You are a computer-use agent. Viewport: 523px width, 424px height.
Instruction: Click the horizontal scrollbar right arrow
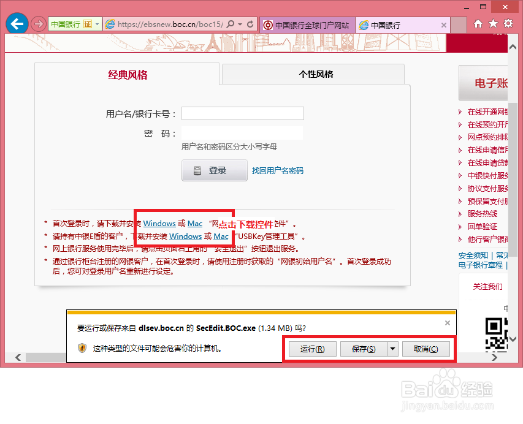pos(495,357)
